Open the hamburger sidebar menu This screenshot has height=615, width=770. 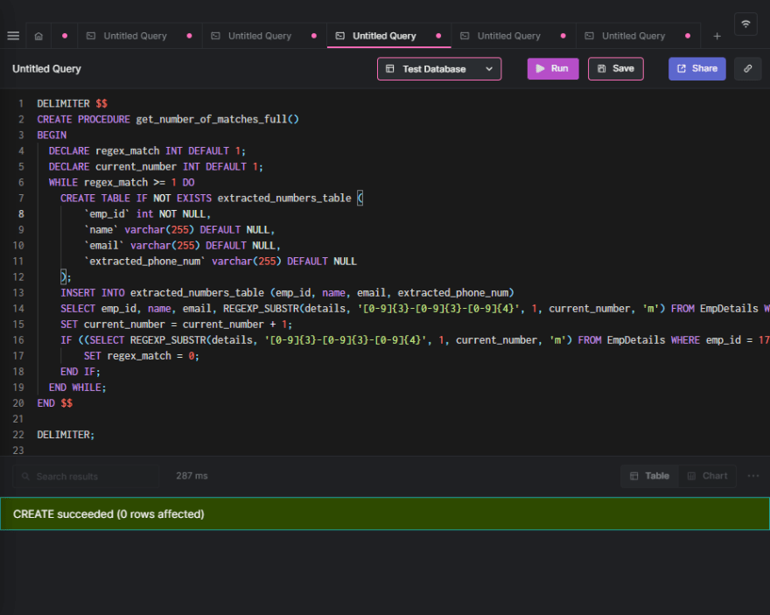tap(13, 36)
